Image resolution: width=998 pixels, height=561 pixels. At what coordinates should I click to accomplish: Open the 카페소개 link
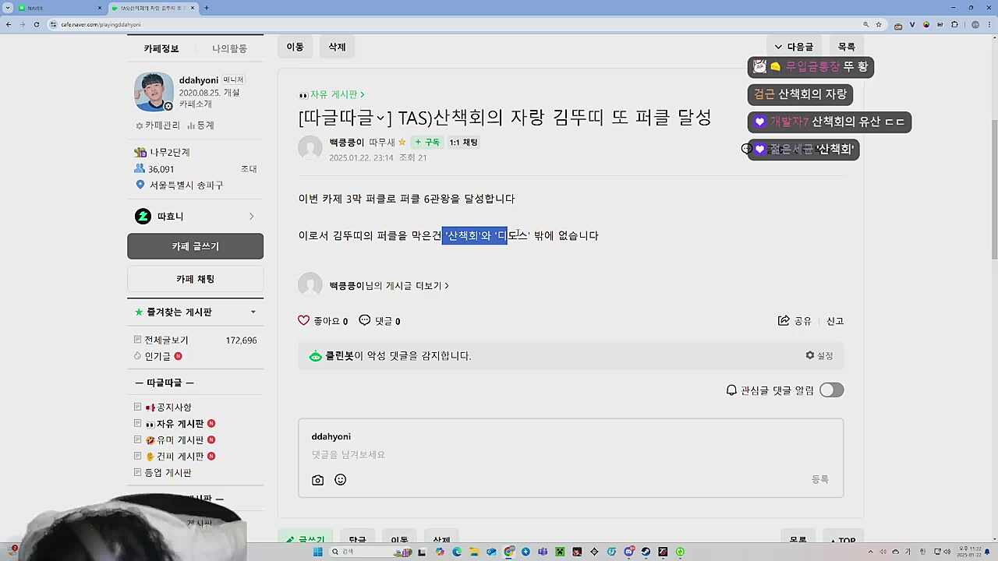point(196,104)
